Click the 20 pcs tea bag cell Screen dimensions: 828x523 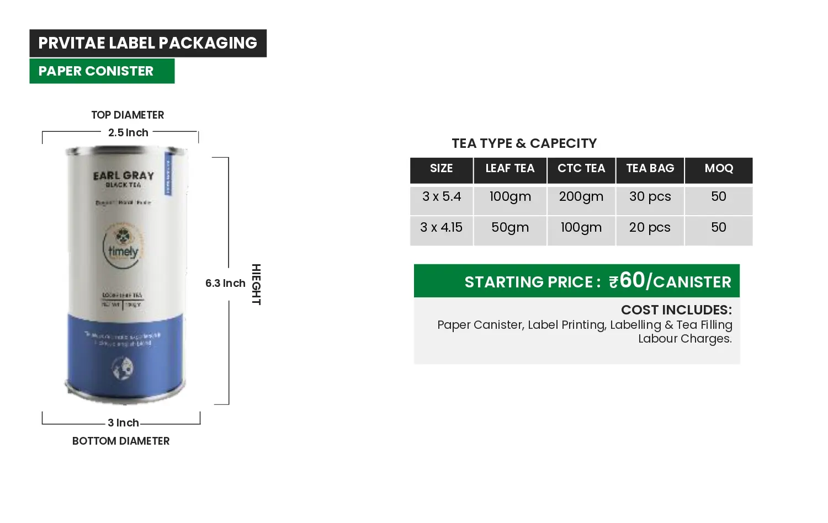click(650, 231)
